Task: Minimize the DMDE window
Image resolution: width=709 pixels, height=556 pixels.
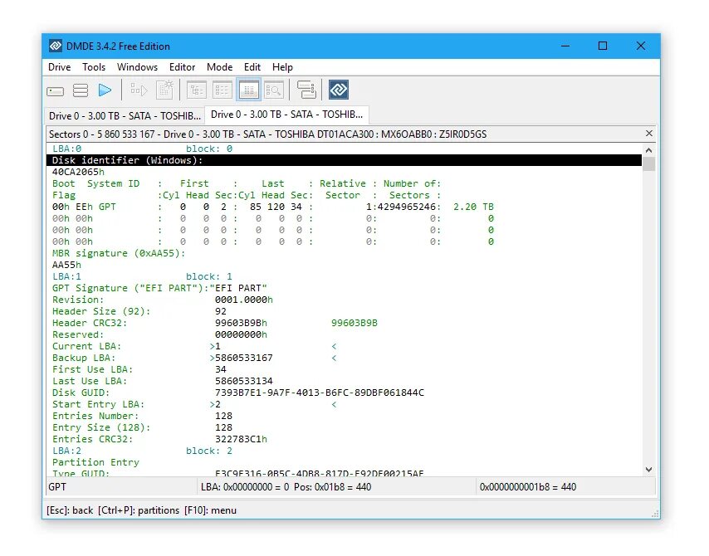Action: [x=565, y=46]
